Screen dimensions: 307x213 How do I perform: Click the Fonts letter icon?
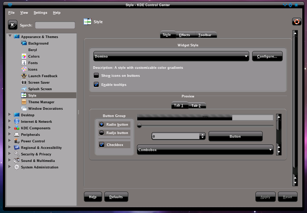pos(24,63)
